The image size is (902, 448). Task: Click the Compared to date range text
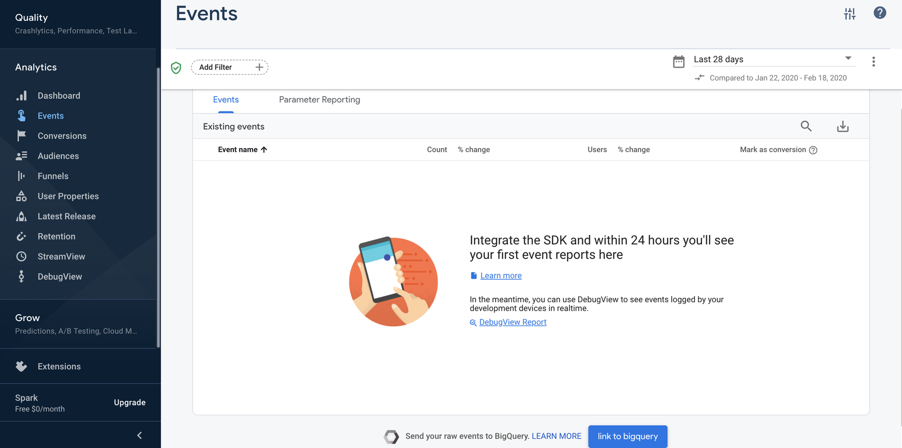(778, 78)
